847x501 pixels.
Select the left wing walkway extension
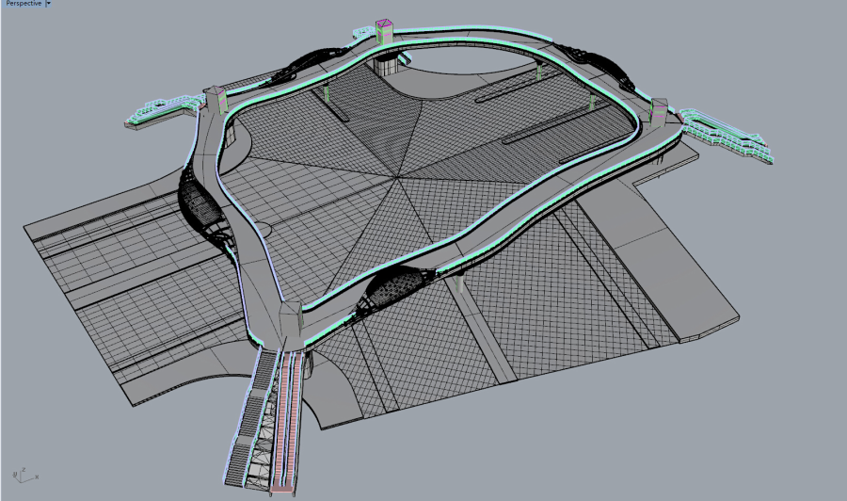160,110
